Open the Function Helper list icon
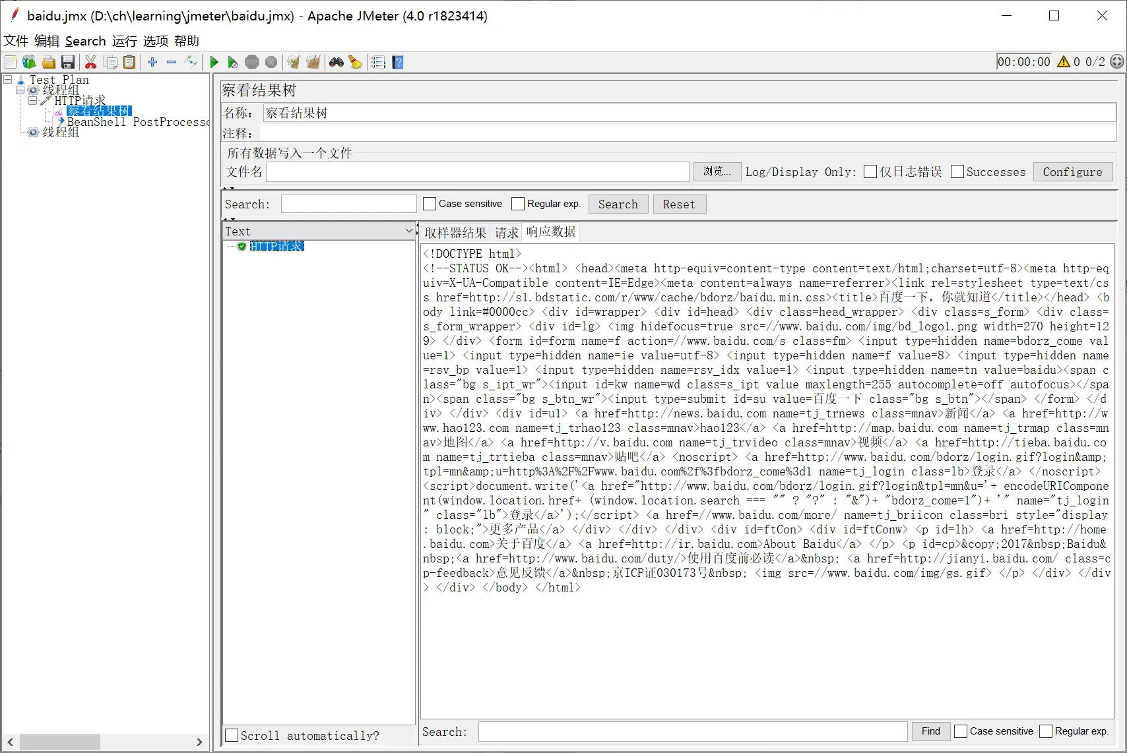The image size is (1127, 753). [x=378, y=62]
